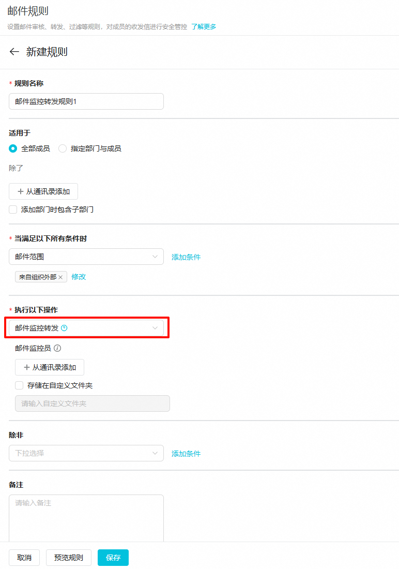
Task: Click 了解更多 link in the header
Action: coord(204,26)
